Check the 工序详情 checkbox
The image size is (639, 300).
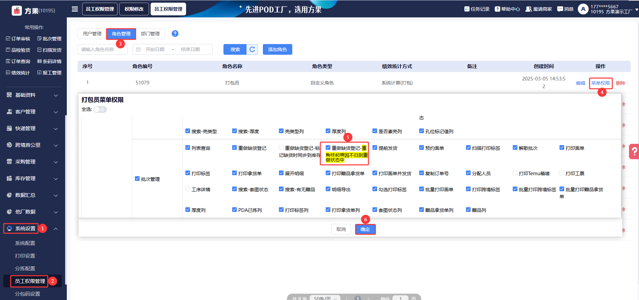coord(188,189)
